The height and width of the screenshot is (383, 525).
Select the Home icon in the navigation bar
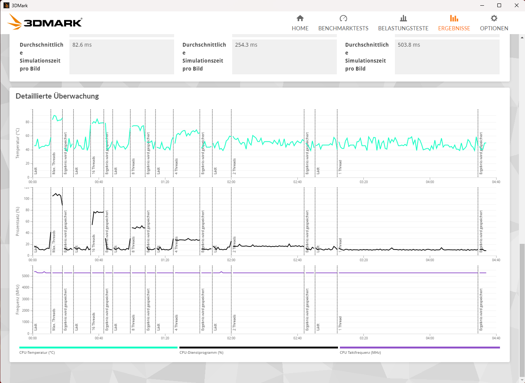click(x=300, y=18)
